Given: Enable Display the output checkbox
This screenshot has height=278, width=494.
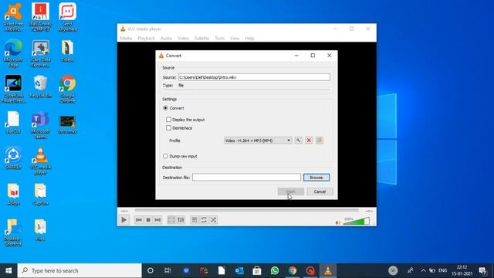Looking at the screenshot, I should tap(168, 120).
